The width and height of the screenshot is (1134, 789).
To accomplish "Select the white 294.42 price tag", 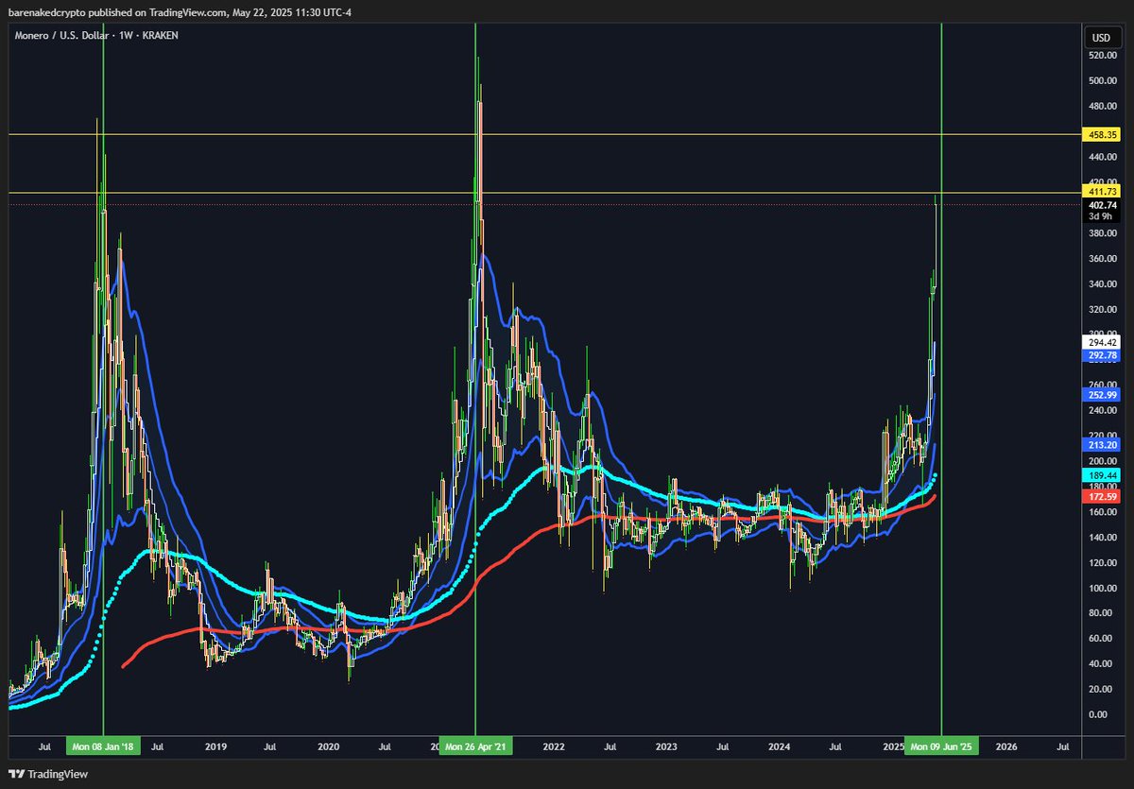I will pyautogui.click(x=1101, y=343).
